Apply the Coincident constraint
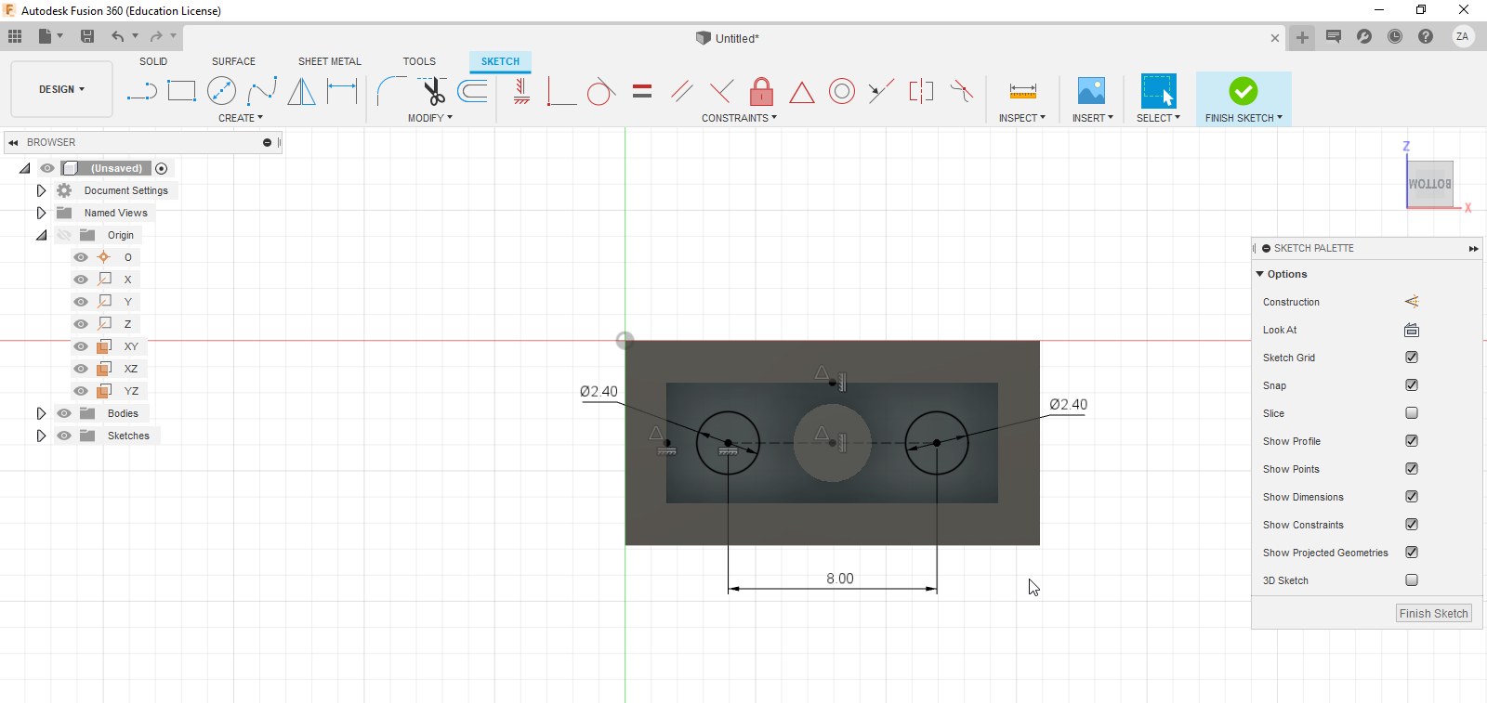Screen dimensions: 1487x703 (x=561, y=91)
